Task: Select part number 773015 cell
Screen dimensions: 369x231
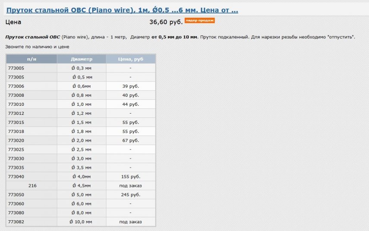Action: (32, 123)
